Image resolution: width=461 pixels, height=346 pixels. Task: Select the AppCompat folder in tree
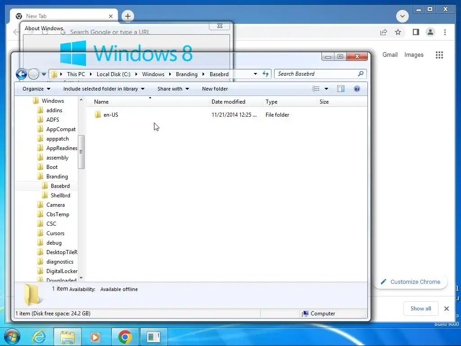61,129
